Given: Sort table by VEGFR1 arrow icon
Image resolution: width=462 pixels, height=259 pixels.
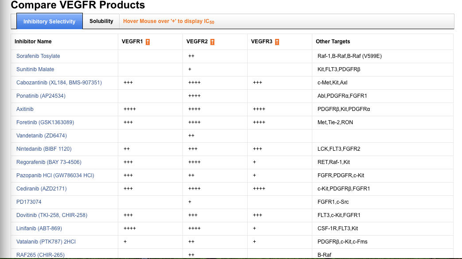Looking at the screenshot, I should pos(148,42).
